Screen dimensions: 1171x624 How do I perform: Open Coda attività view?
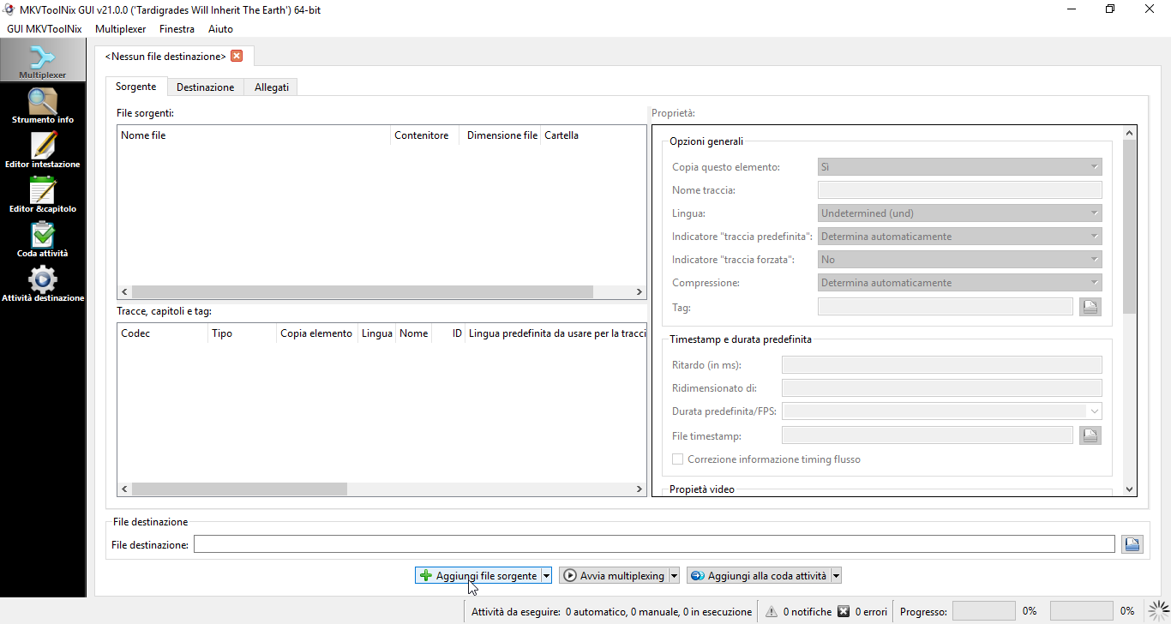(43, 239)
